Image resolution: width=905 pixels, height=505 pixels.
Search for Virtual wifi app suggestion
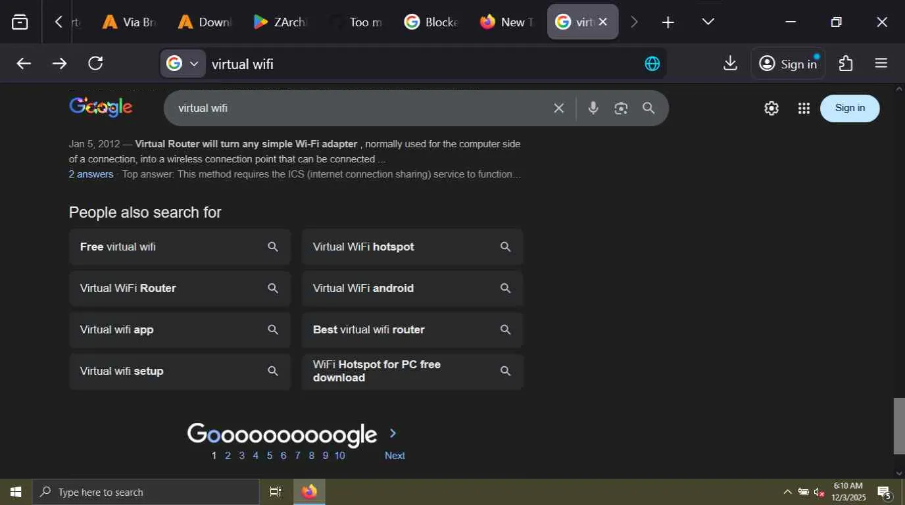(180, 329)
